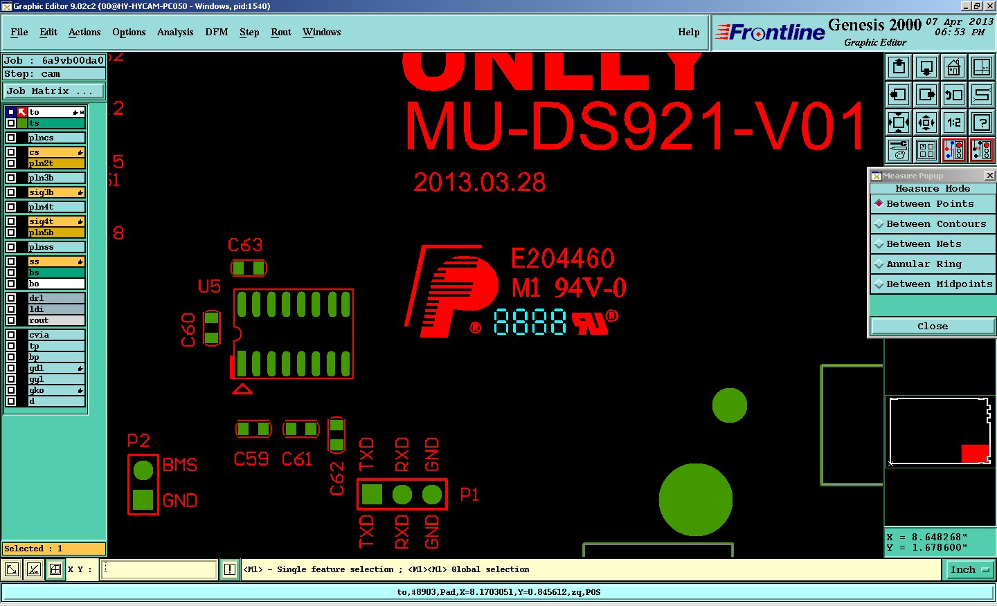The image size is (997, 606).
Task: Toggle display checkbox for layer rout
Action: (11, 320)
